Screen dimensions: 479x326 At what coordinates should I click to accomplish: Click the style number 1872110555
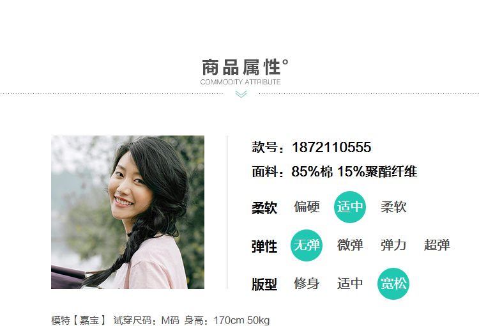(x=331, y=147)
